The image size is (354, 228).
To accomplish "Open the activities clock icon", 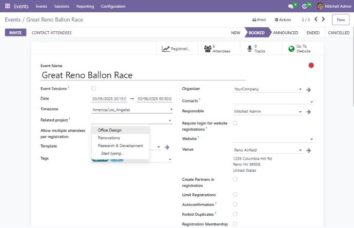I will (x=305, y=6).
